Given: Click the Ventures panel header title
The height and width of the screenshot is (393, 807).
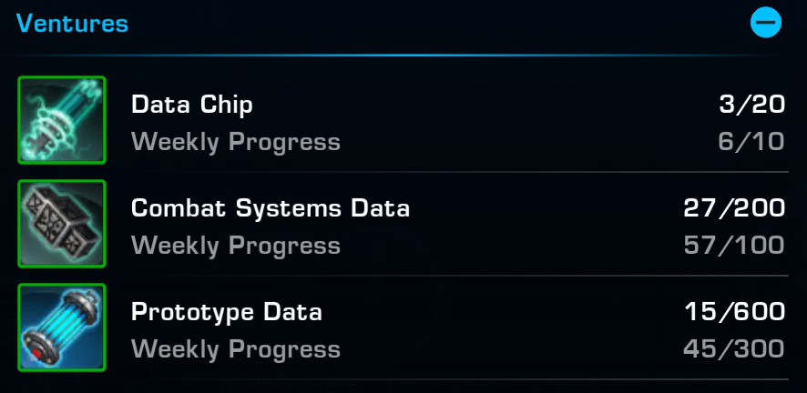Looking at the screenshot, I should tap(72, 24).
